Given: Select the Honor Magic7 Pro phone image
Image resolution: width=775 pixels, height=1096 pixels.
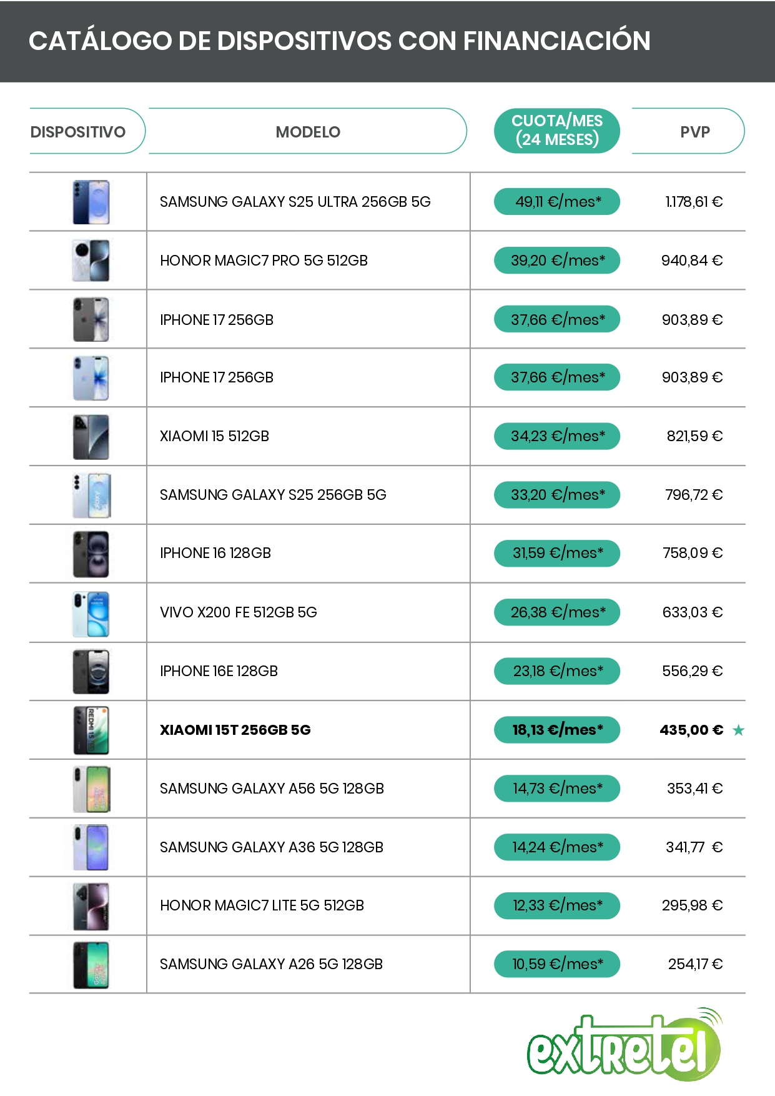Looking at the screenshot, I should point(91,261).
